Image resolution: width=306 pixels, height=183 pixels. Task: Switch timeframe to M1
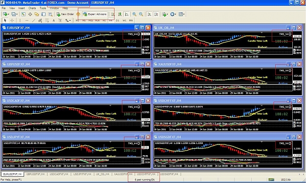pyautogui.click(x=77, y=20)
